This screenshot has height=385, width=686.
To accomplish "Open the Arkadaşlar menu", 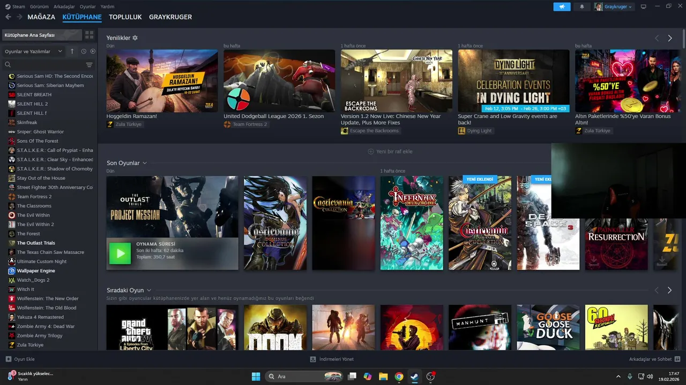I will (x=64, y=6).
